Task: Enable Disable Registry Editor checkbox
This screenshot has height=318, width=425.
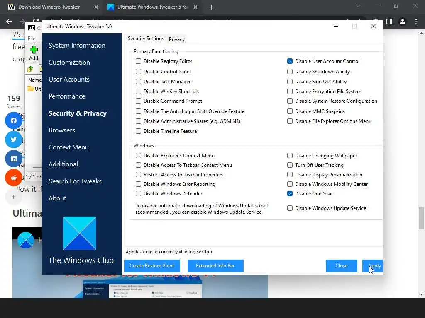Action: click(x=138, y=61)
